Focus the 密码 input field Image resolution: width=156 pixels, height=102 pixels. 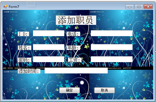49,59
